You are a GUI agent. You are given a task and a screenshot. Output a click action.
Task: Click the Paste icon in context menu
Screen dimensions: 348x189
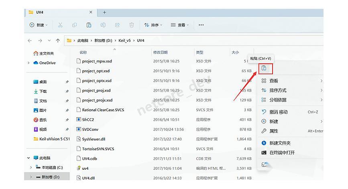[264, 68]
